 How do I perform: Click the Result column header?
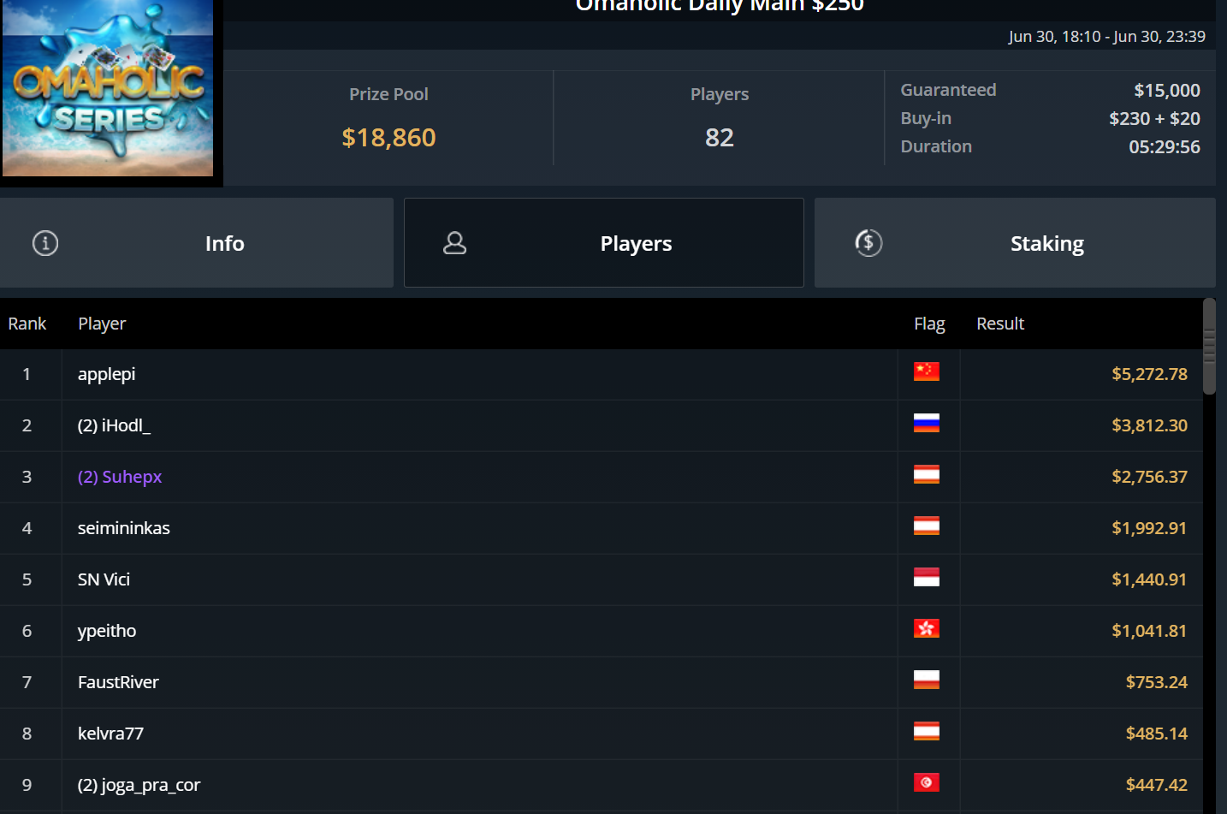1000,324
